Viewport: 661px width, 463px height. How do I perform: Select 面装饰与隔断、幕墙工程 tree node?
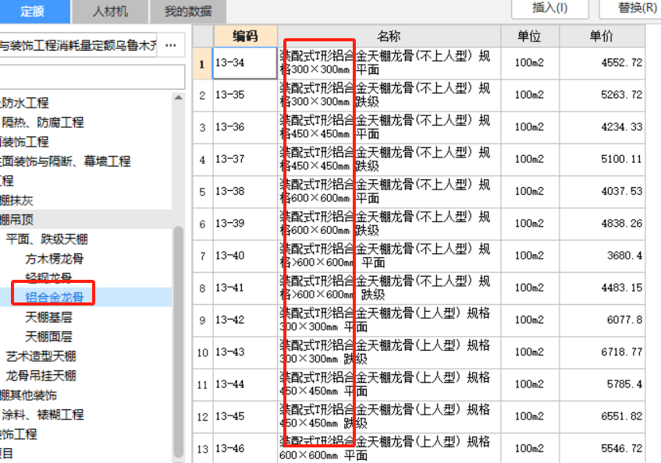tap(66, 161)
